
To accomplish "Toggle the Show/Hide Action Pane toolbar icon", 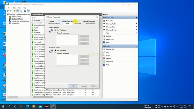I will click(28, 11).
